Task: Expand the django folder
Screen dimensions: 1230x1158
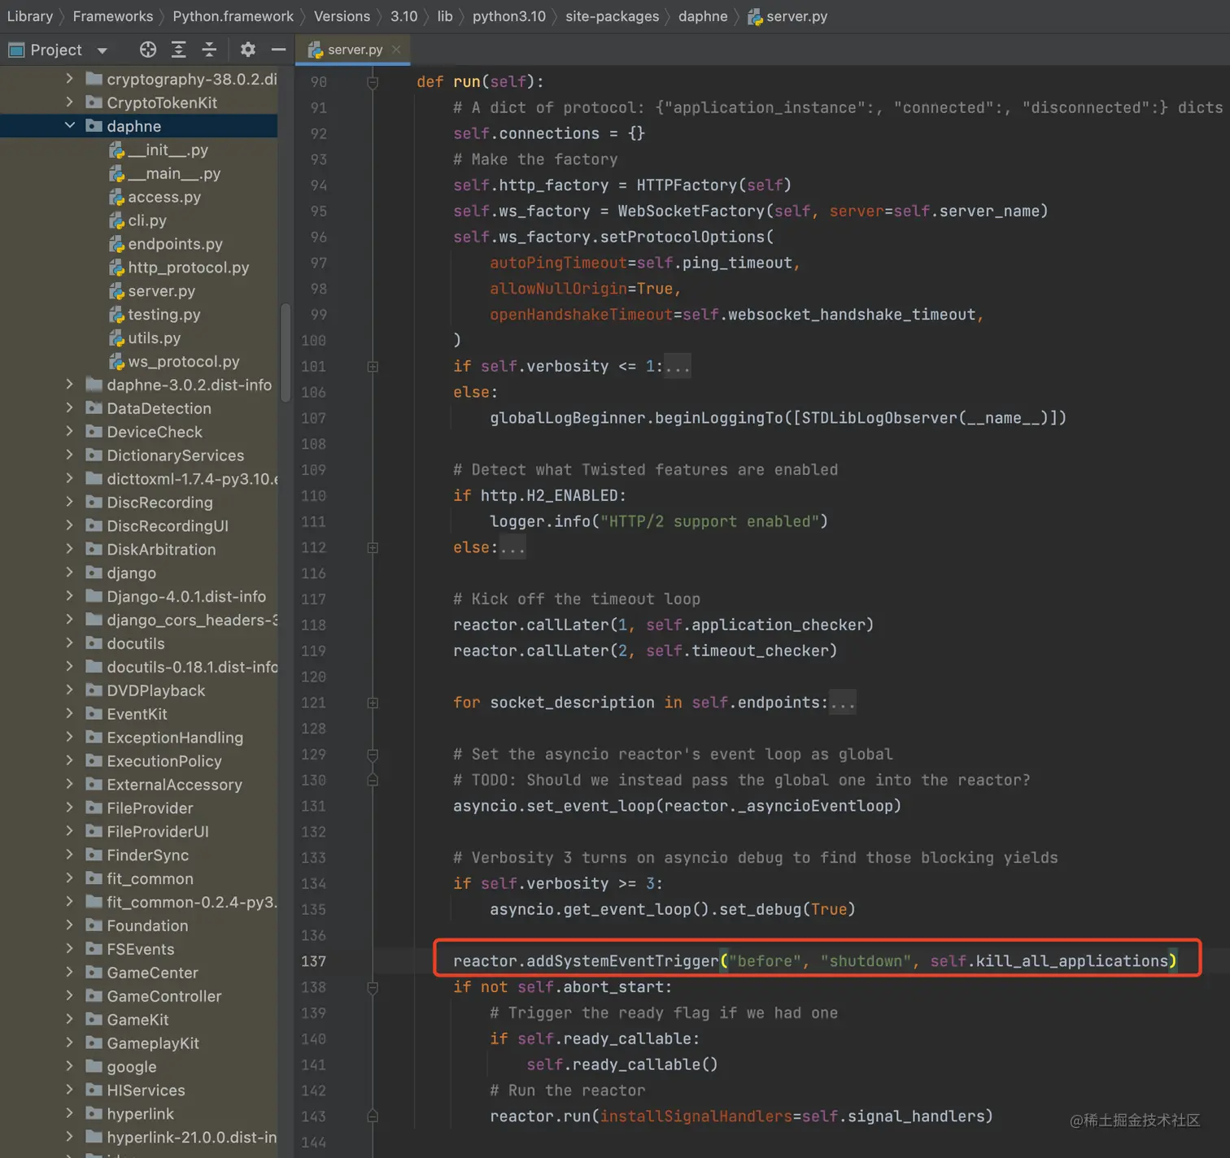Action: 70,572
